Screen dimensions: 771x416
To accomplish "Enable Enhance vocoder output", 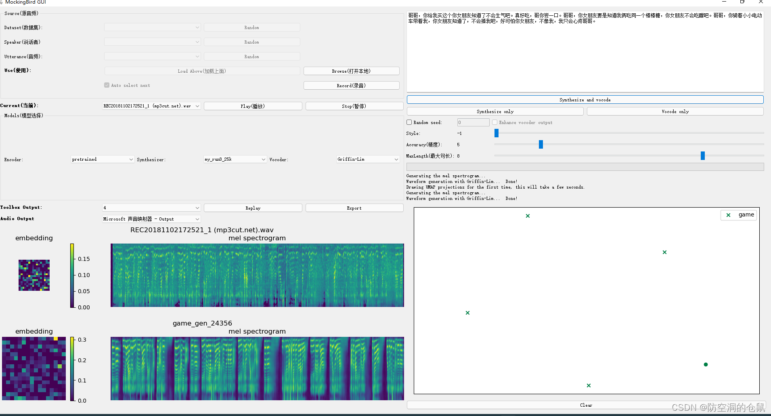I will click(494, 122).
